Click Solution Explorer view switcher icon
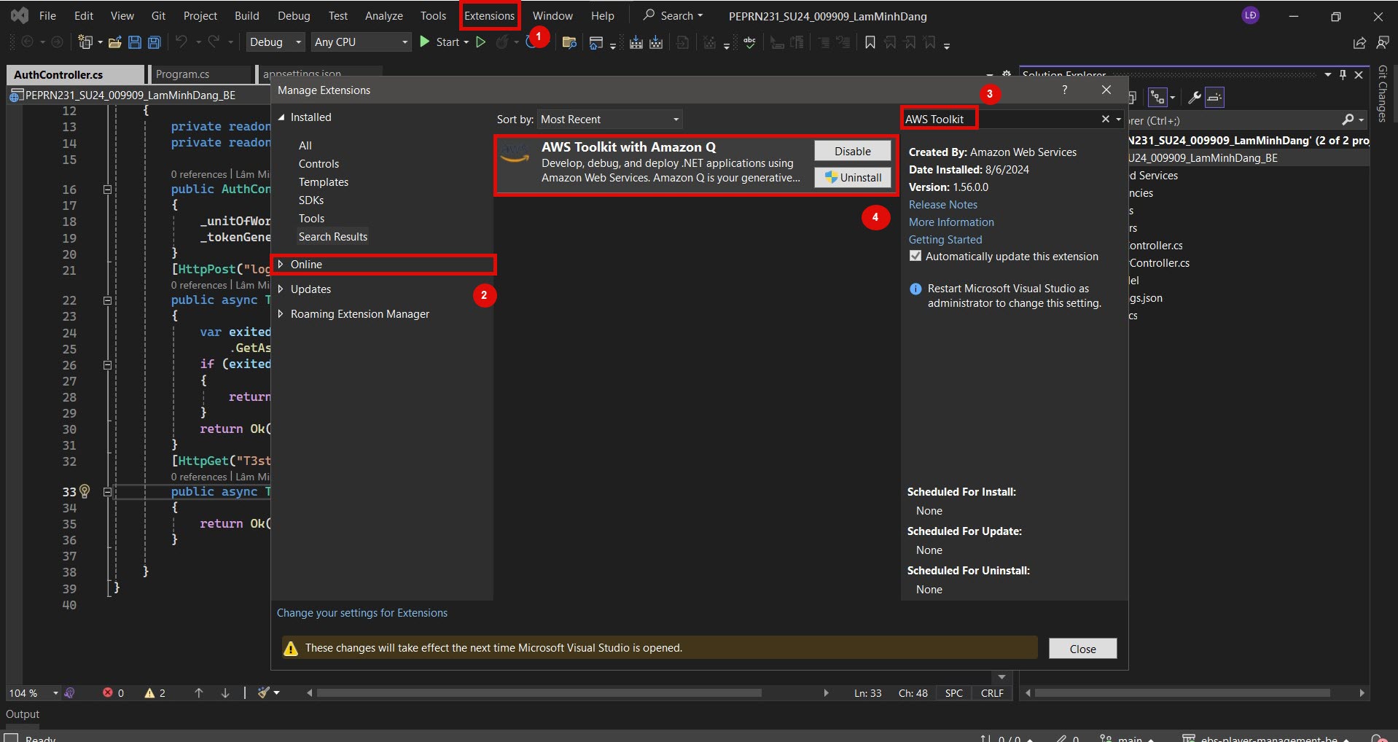The image size is (1398, 742). tap(1157, 97)
